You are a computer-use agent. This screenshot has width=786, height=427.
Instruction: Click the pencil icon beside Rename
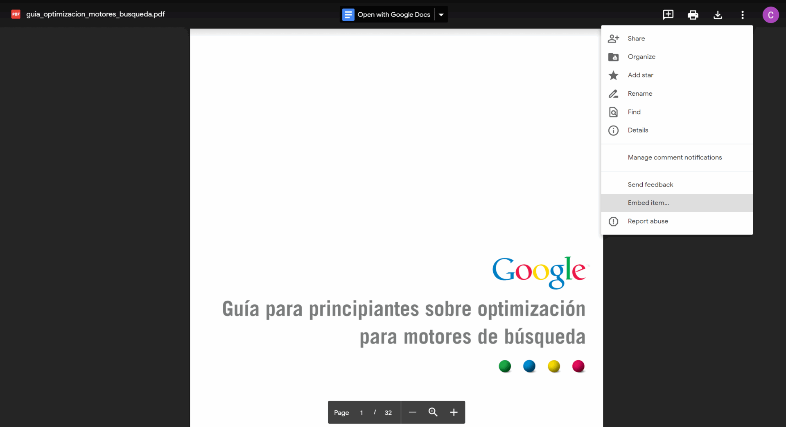613,94
